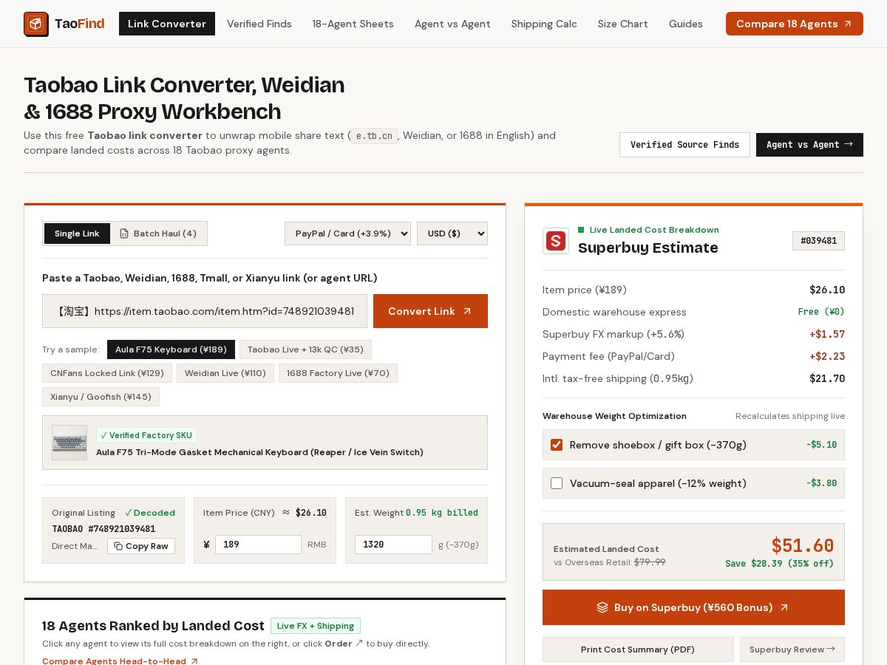Open the USD currency dropdown
The image size is (887, 665).
(452, 233)
